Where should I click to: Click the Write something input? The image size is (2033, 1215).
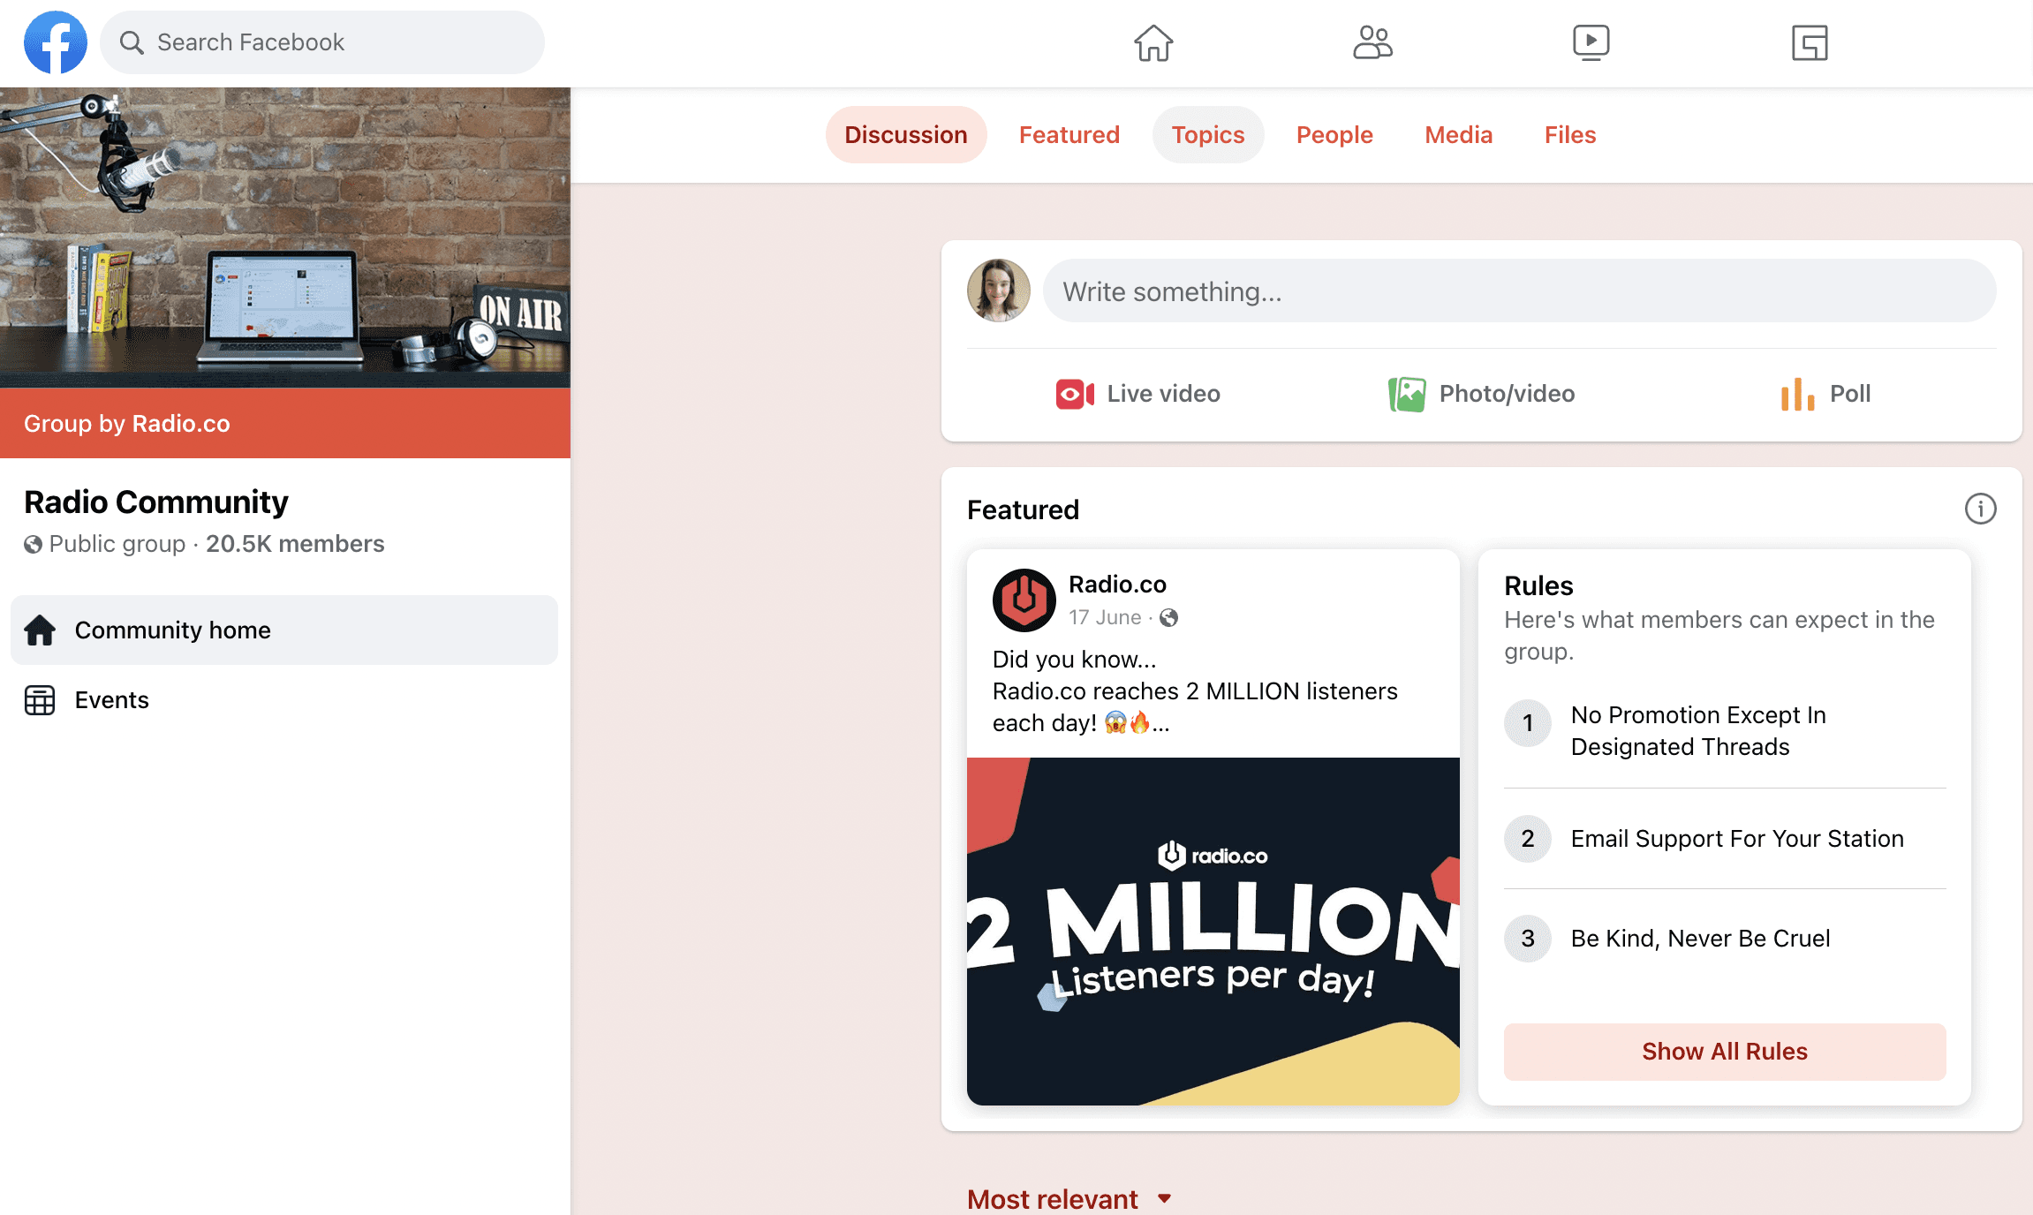coord(1519,291)
